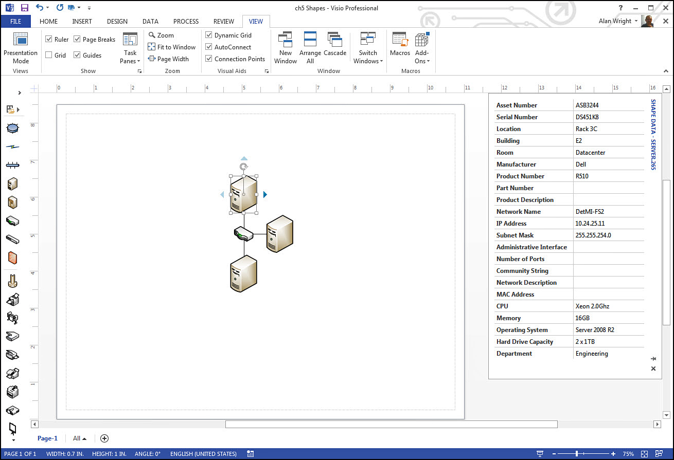This screenshot has height=460, width=674.
Task: Switch to the INSERT tab
Action: click(82, 21)
